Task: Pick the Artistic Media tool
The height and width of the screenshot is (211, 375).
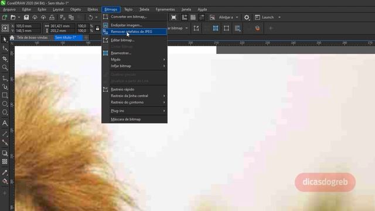Action: (5, 87)
